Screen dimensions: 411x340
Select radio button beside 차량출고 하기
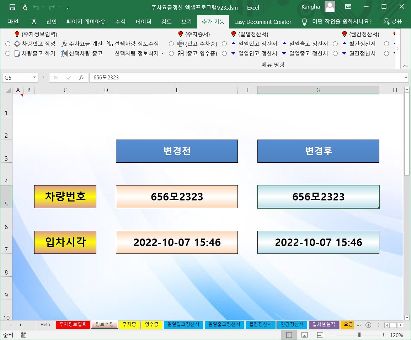click(x=8, y=53)
